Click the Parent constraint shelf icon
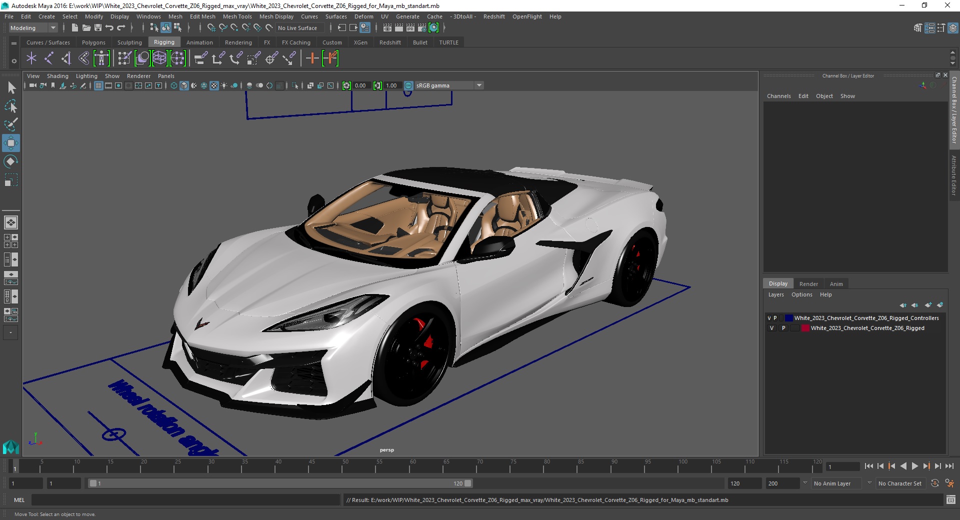 [x=201, y=58]
